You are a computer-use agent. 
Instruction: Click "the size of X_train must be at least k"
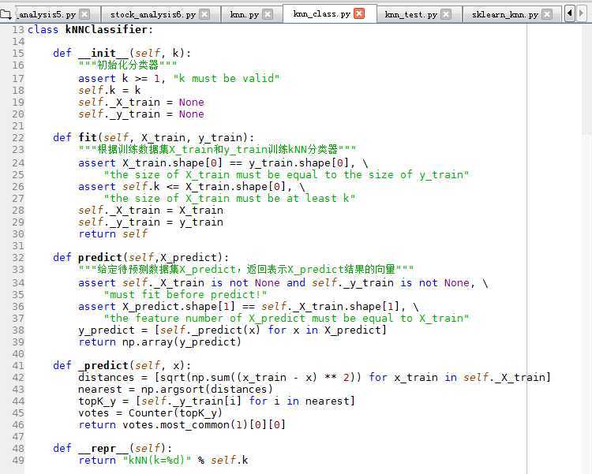click(x=230, y=198)
